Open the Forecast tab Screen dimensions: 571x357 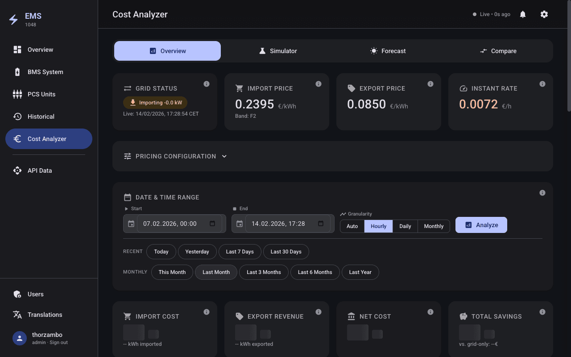(x=388, y=51)
